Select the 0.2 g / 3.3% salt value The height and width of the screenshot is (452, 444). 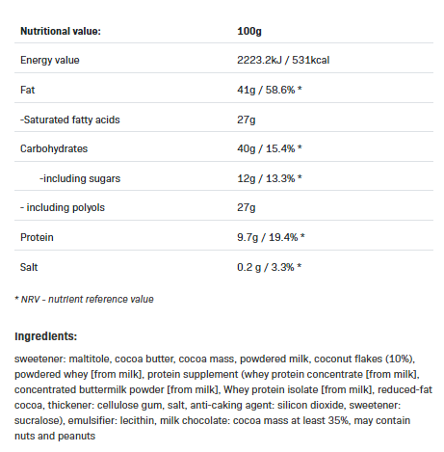pyautogui.click(x=269, y=267)
